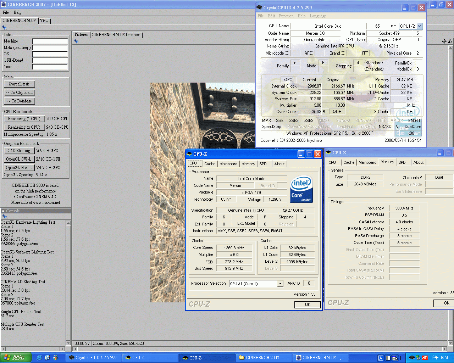Select the triangle zoom tool in picture viewer
Viewport: 454px width, 363px height.
450,41
